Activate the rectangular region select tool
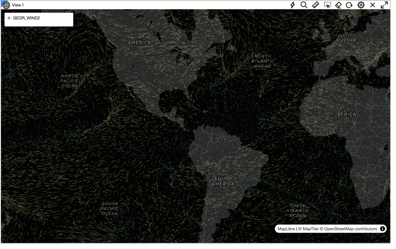 pyautogui.click(x=327, y=5)
